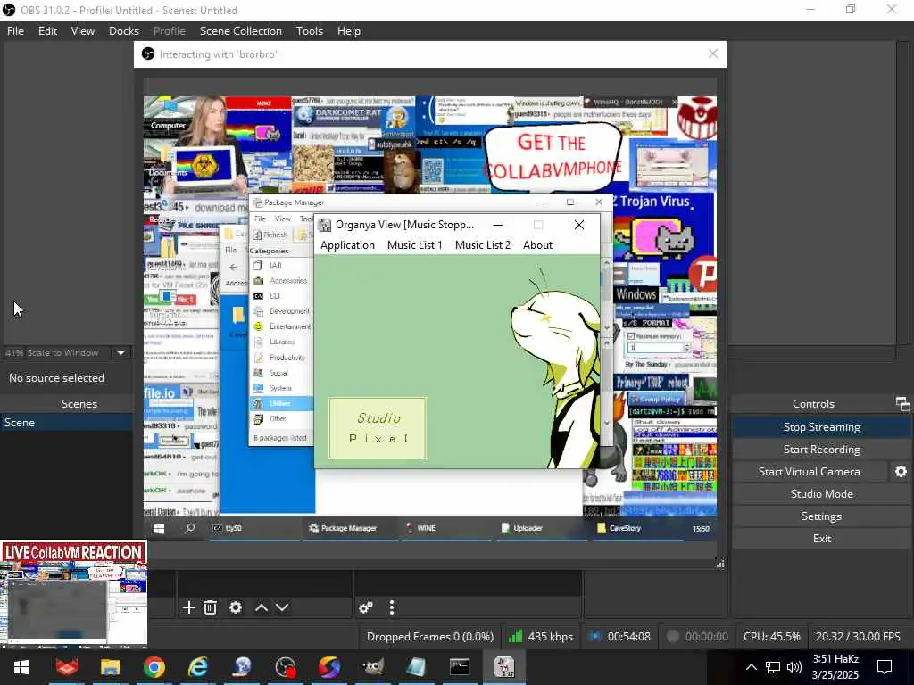Toggle the Maximum memory checkbox in the stream
The height and width of the screenshot is (685, 914).
[x=631, y=336]
